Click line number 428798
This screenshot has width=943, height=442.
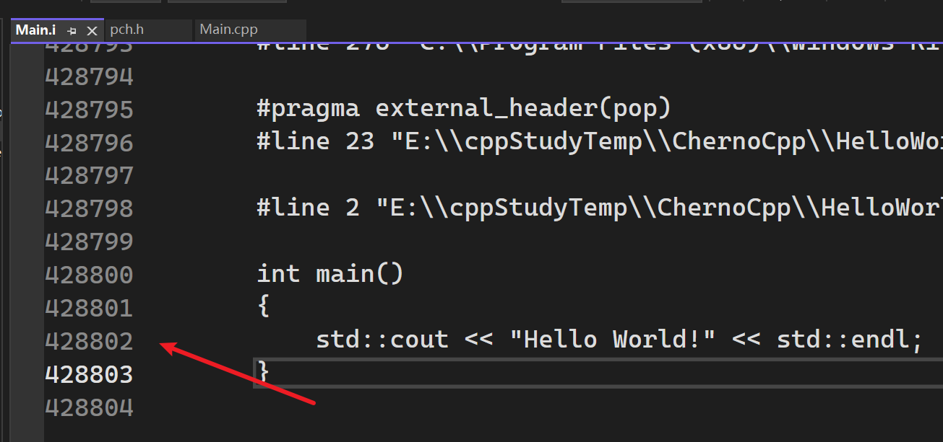89,208
